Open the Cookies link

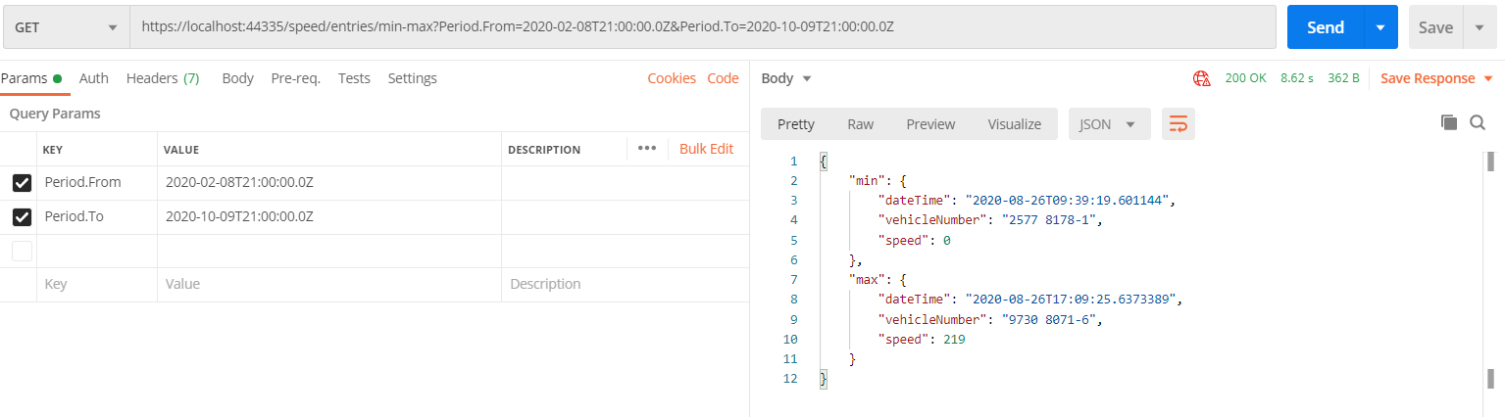(x=672, y=78)
